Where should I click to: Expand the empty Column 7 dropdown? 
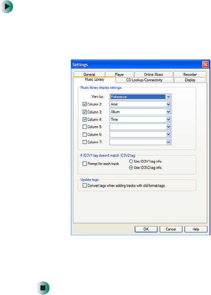(x=168, y=142)
